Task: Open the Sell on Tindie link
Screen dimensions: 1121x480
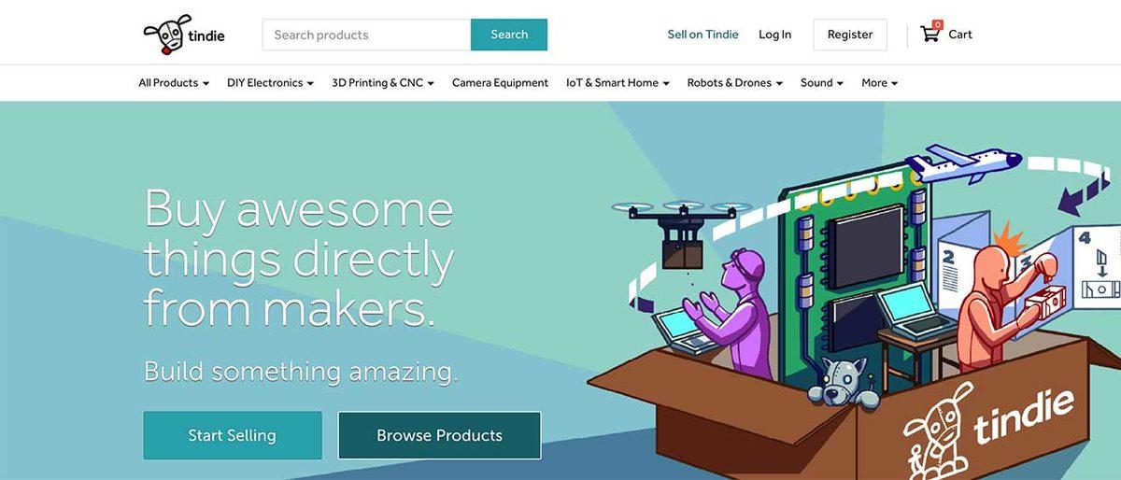Action: (702, 35)
